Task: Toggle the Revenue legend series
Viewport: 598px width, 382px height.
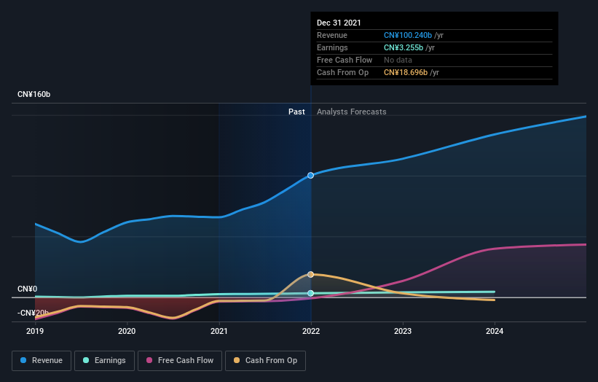Action: tap(42, 361)
